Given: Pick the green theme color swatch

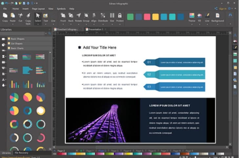Looking at the screenshot, I should [x=130, y=17].
